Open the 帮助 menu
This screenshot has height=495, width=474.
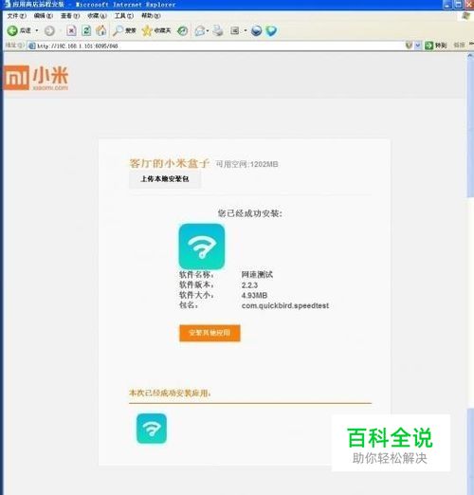tap(151, 15)
